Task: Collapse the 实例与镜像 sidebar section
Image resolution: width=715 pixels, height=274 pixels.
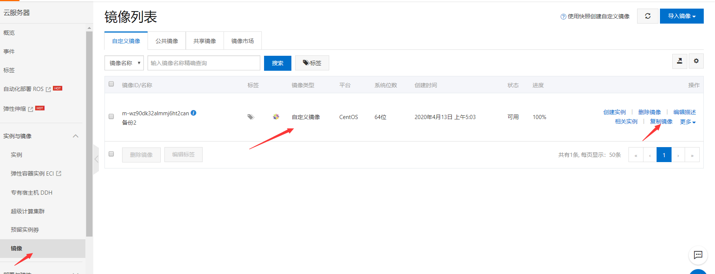Action: click(x=75, y=136)
